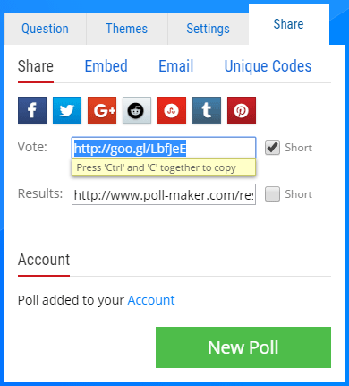Open the Email sub-tab

(176, 66)
